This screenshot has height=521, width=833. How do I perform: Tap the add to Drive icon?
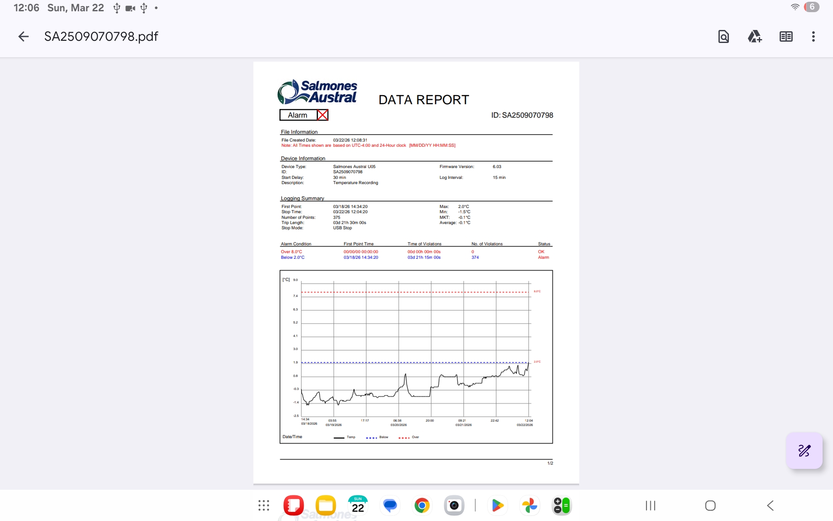click(x=754, y=36)
